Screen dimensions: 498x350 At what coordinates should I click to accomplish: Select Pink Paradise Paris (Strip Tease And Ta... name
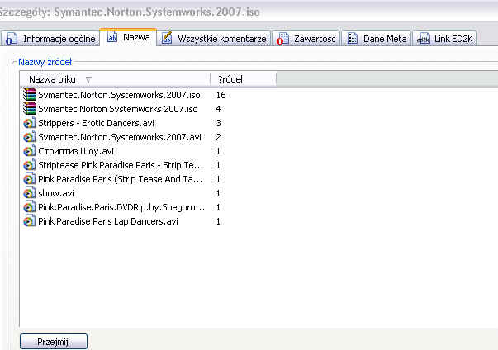(121, 179)
